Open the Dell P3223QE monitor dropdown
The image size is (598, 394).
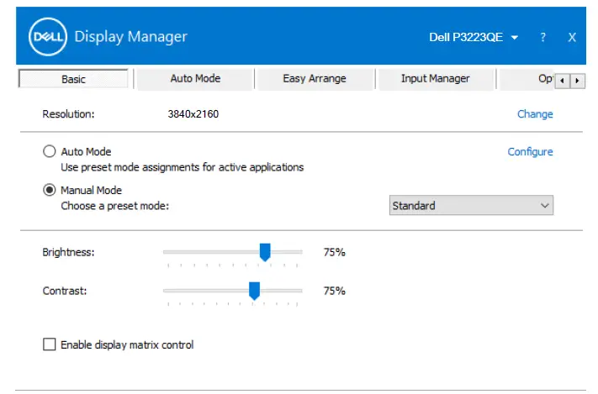[x=474, y=37]
